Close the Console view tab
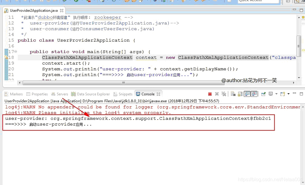This screenshot has width=305, height=185. tap(158, 94)
